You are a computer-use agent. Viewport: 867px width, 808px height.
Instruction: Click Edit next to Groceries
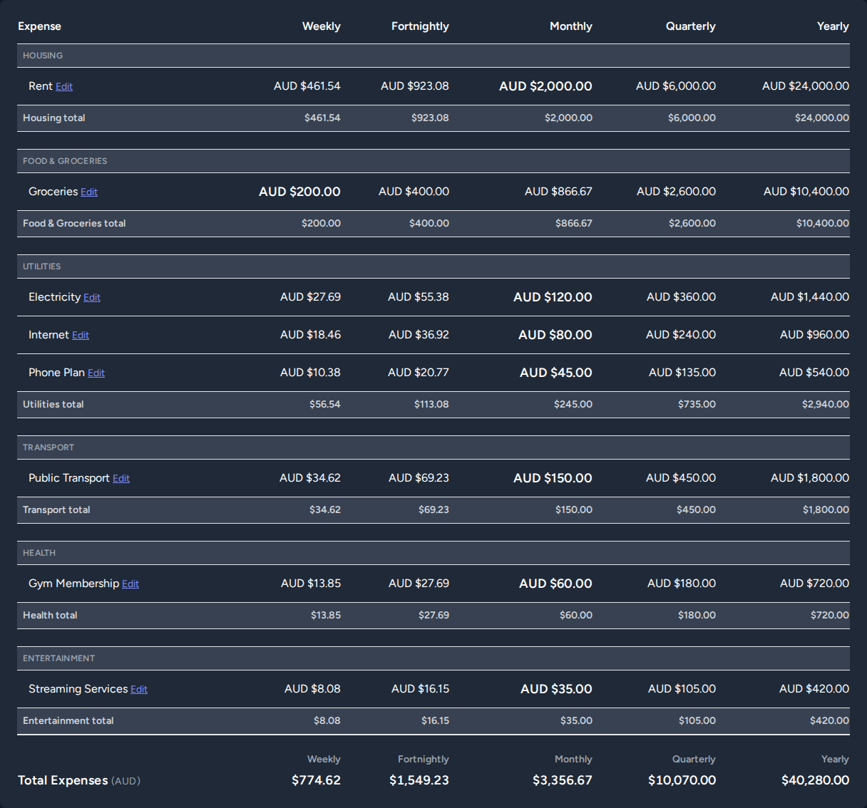click(x=89, y=192)
